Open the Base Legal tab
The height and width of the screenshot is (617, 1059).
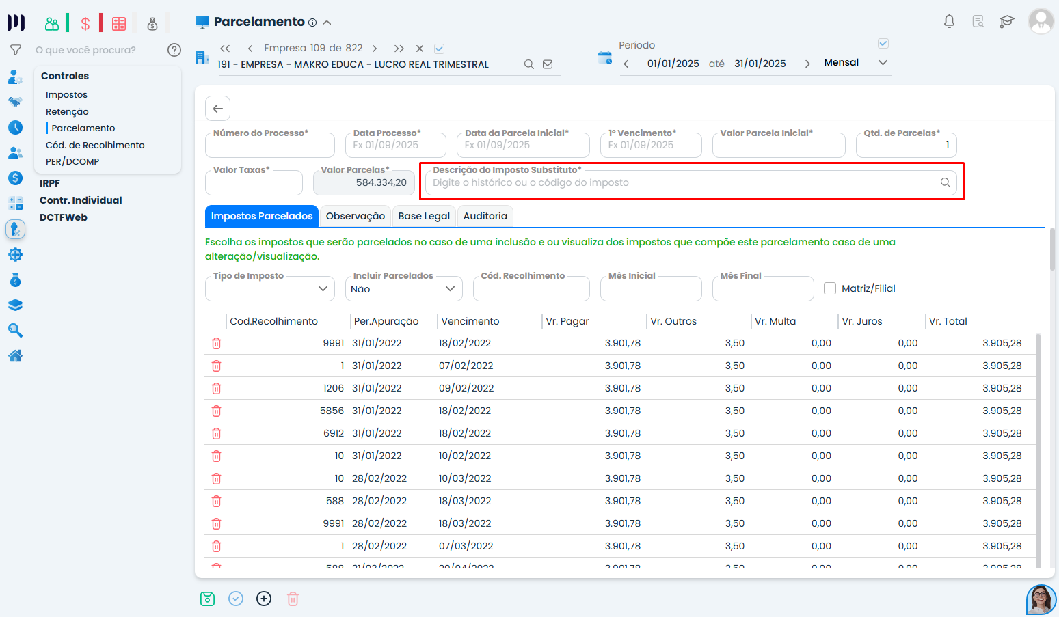pyautogui.click(x=424, y=216)
